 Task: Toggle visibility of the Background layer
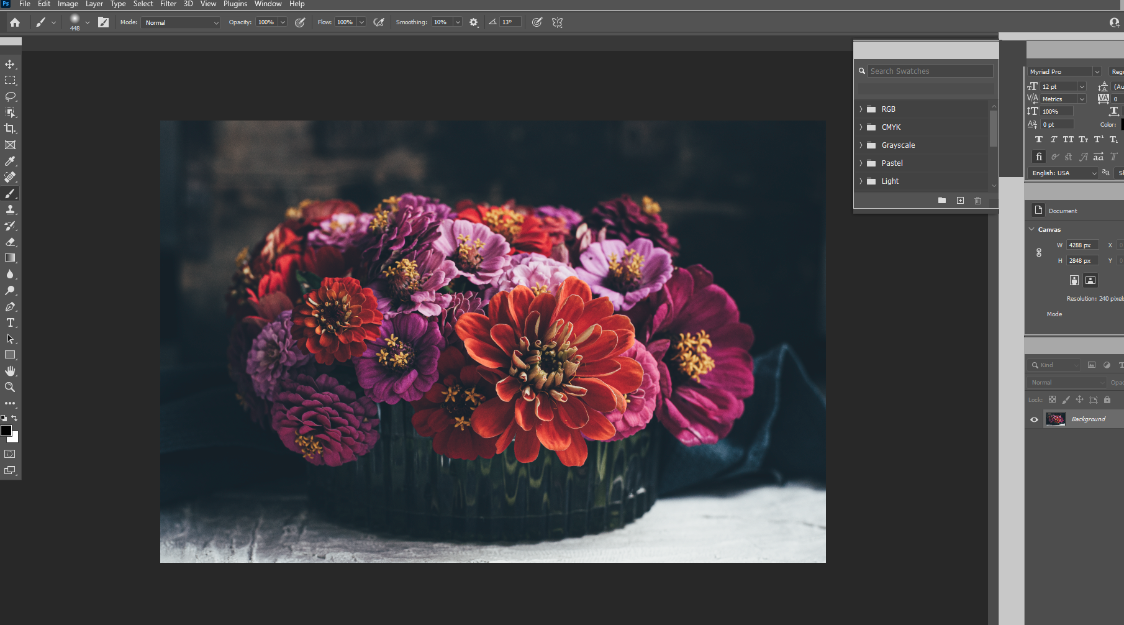(1034, 419)
